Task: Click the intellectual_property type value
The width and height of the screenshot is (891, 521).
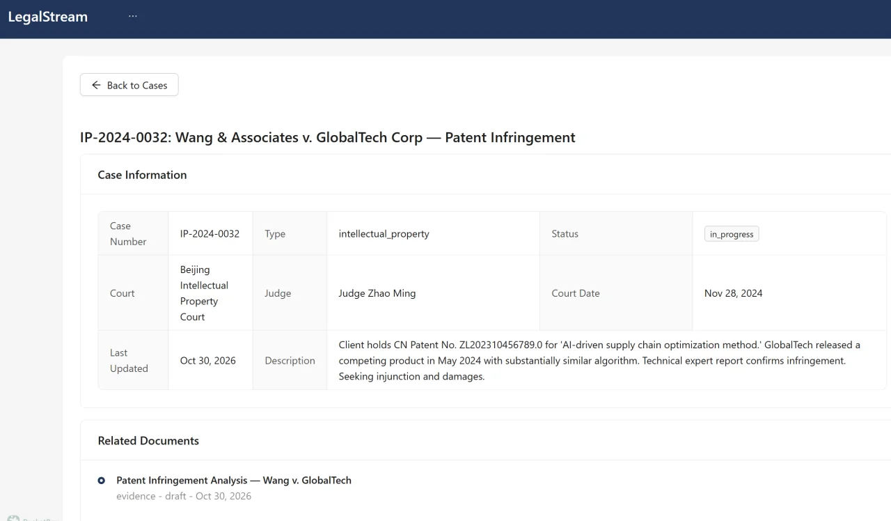Action: pos(384,233)
